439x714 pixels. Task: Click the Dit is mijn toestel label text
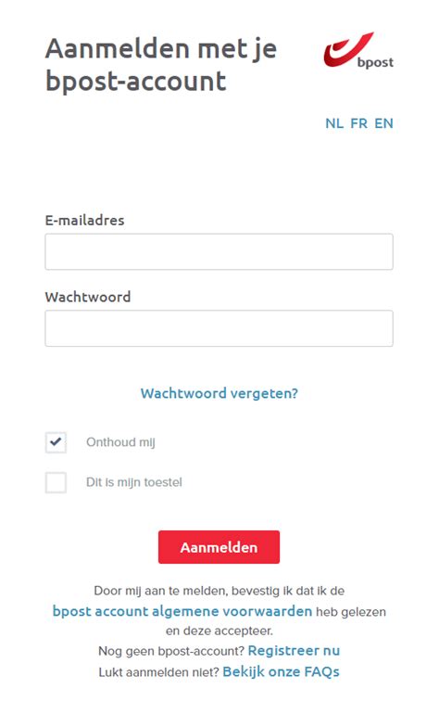(x=134, y=482)
